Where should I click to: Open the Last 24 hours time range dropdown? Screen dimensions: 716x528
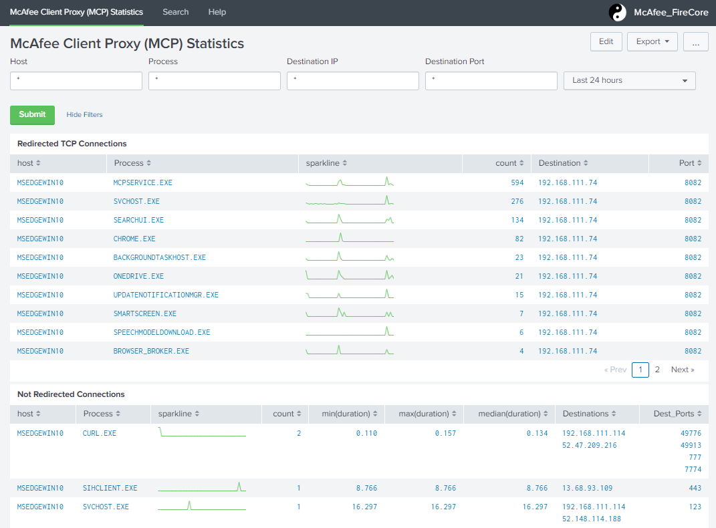629,81
